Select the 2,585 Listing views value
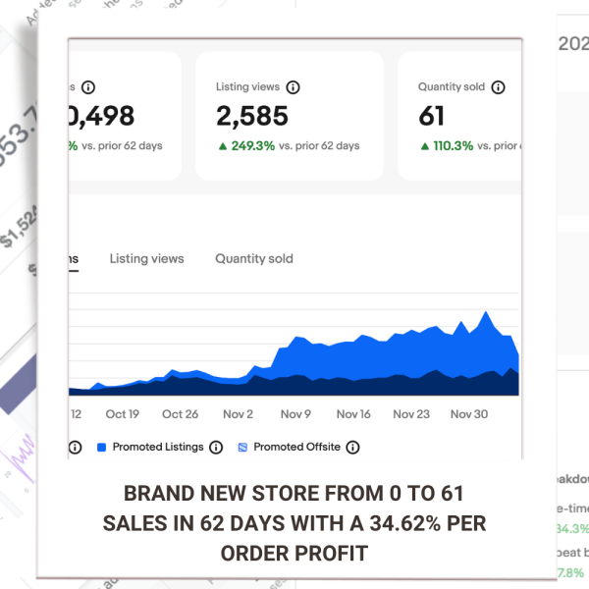589x589 pixels. [252, 116]
